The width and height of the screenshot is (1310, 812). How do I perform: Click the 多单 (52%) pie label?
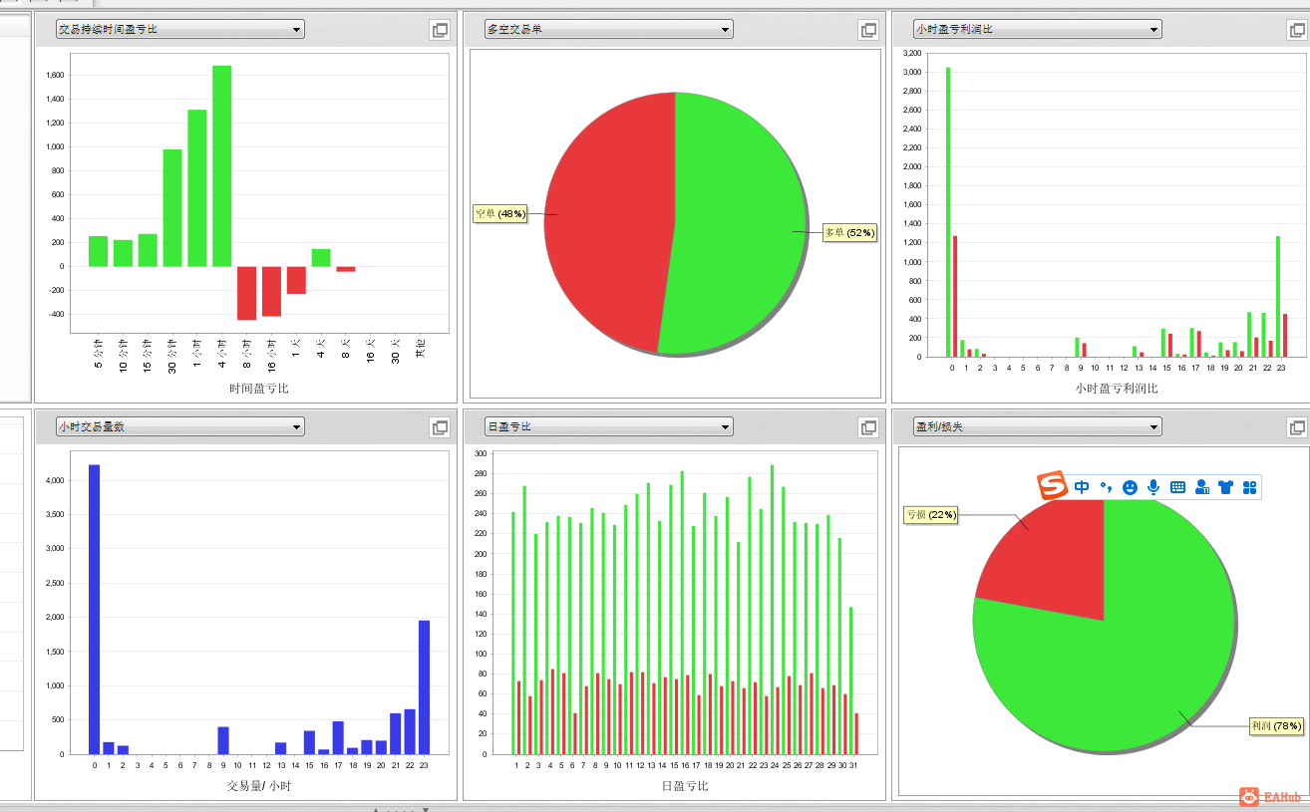pyautogui.click(x=849, y=233)
